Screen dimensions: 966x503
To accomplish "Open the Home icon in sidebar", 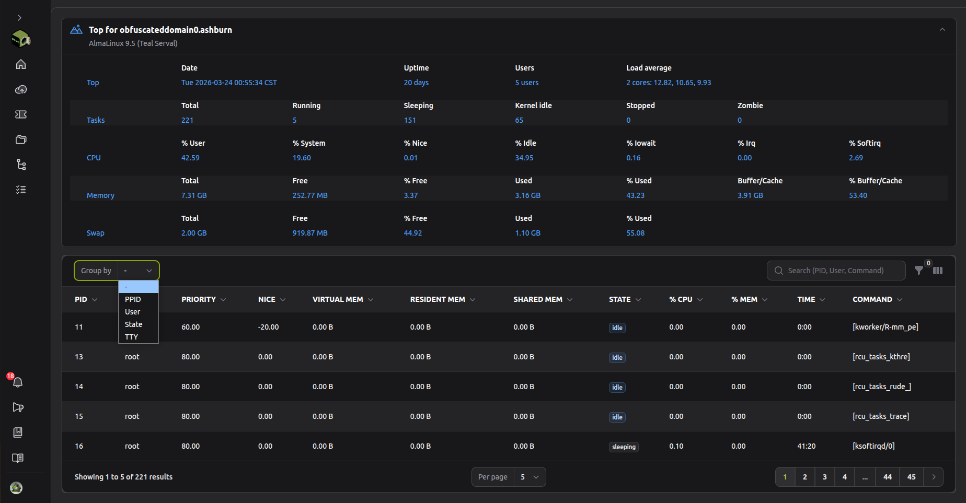I will [21, 64].
